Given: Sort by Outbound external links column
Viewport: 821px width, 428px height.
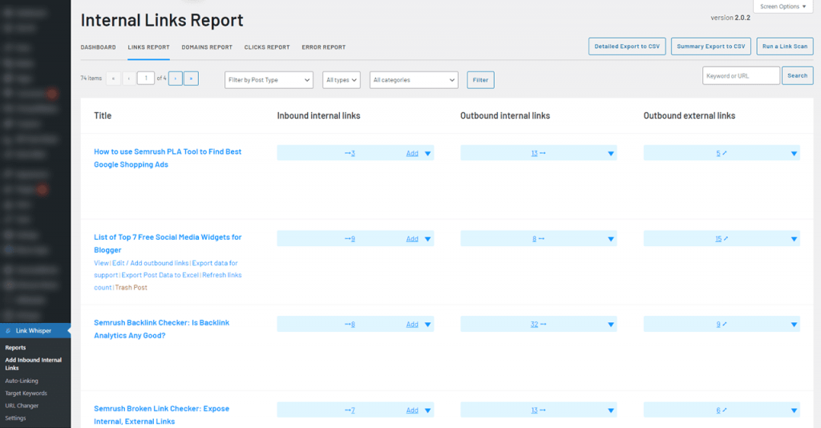Looking at the screenshot, I should (689, 115).
